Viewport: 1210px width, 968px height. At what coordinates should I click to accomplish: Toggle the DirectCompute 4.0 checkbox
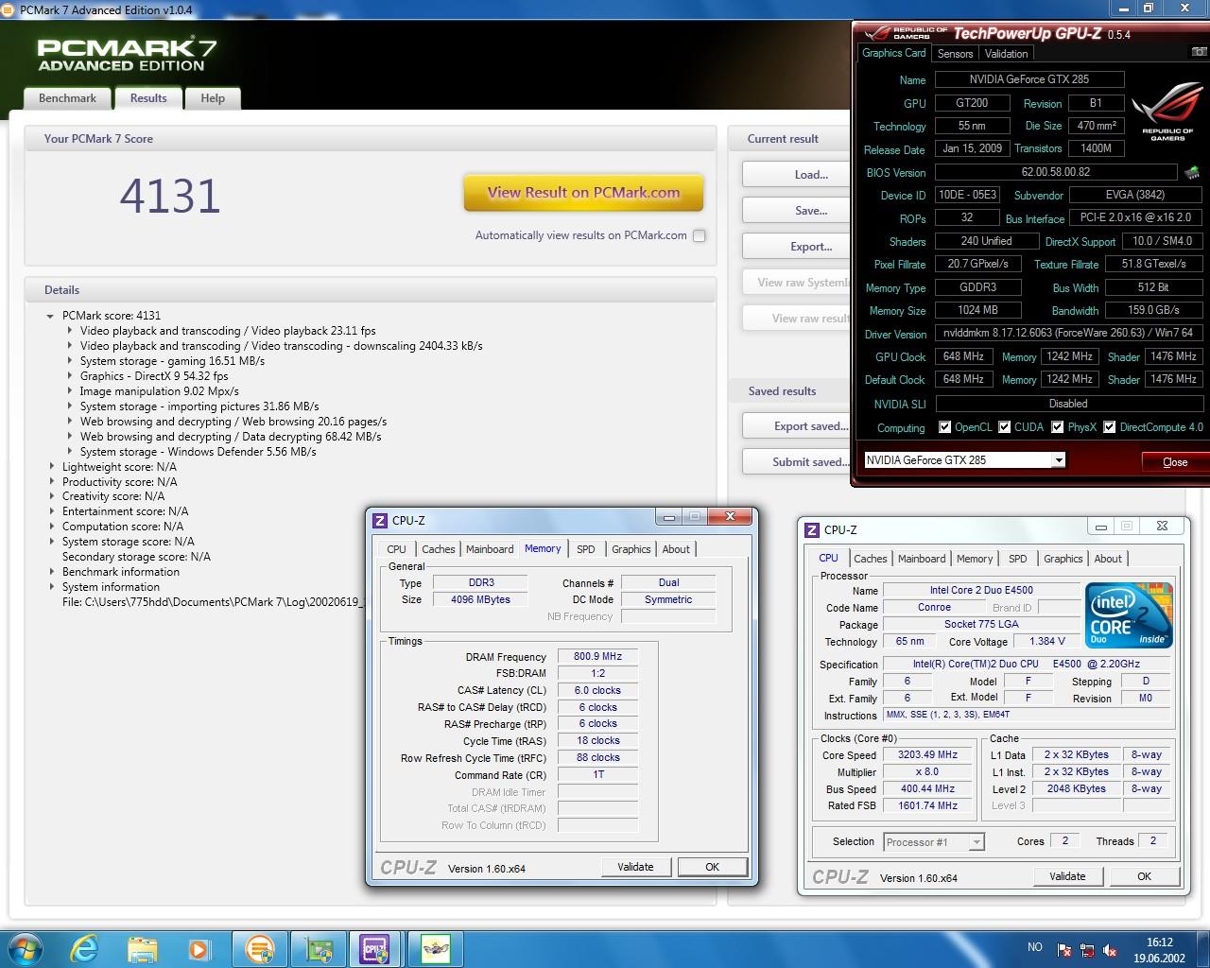point(1109,427)
